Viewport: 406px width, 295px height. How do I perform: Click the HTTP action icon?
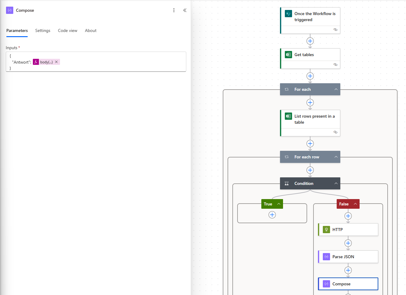[x=326, y=230]
